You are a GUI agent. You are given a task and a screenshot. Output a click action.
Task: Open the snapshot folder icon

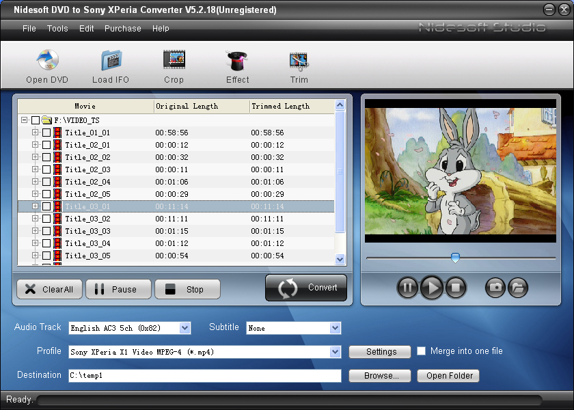(x=518, y=288)
